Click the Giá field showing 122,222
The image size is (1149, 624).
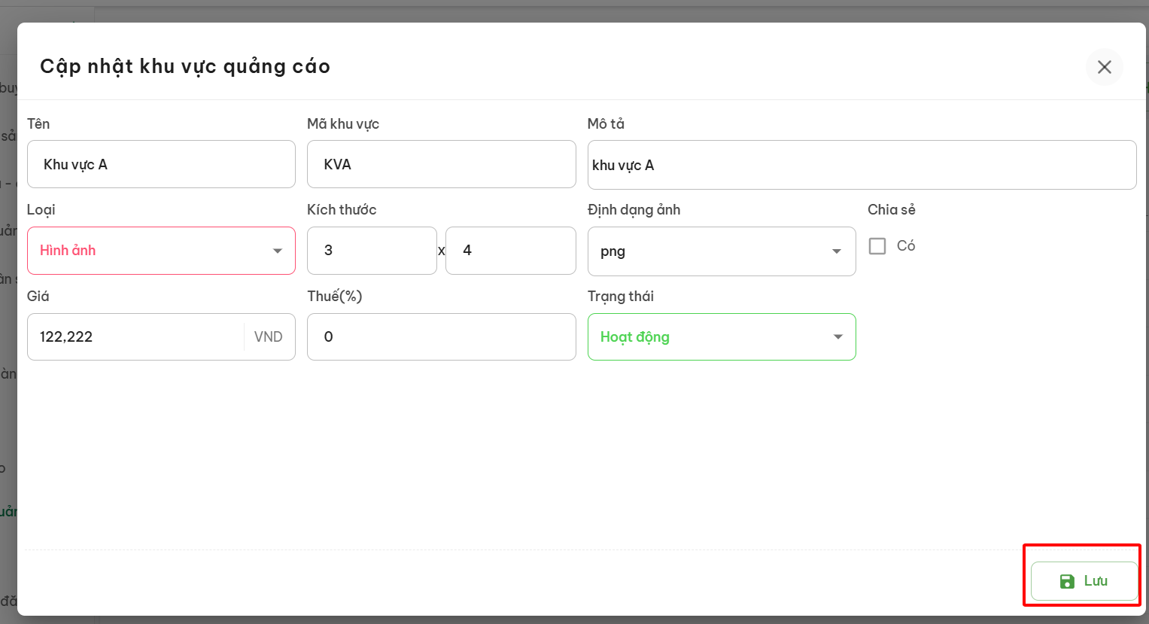(161, 336)
